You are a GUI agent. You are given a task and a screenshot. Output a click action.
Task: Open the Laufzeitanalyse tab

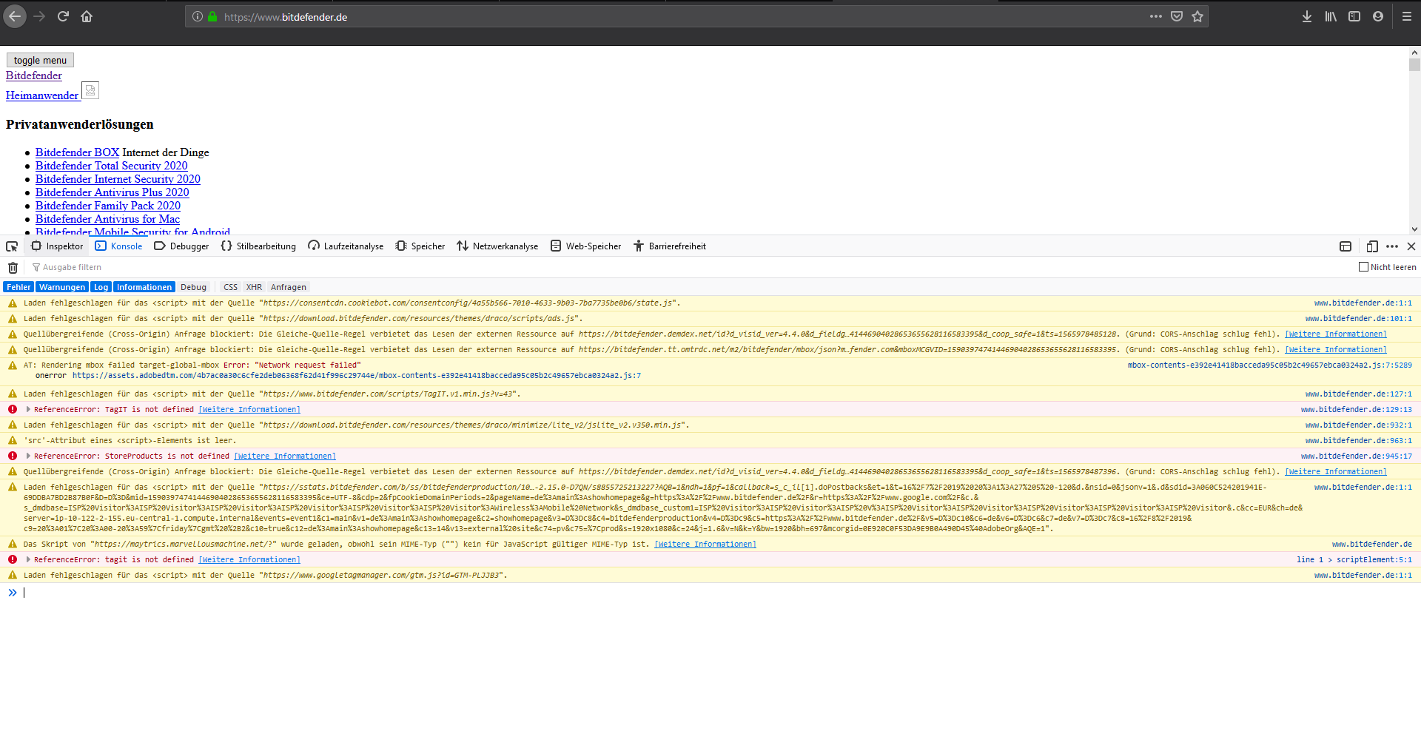(x=346, y=246)
